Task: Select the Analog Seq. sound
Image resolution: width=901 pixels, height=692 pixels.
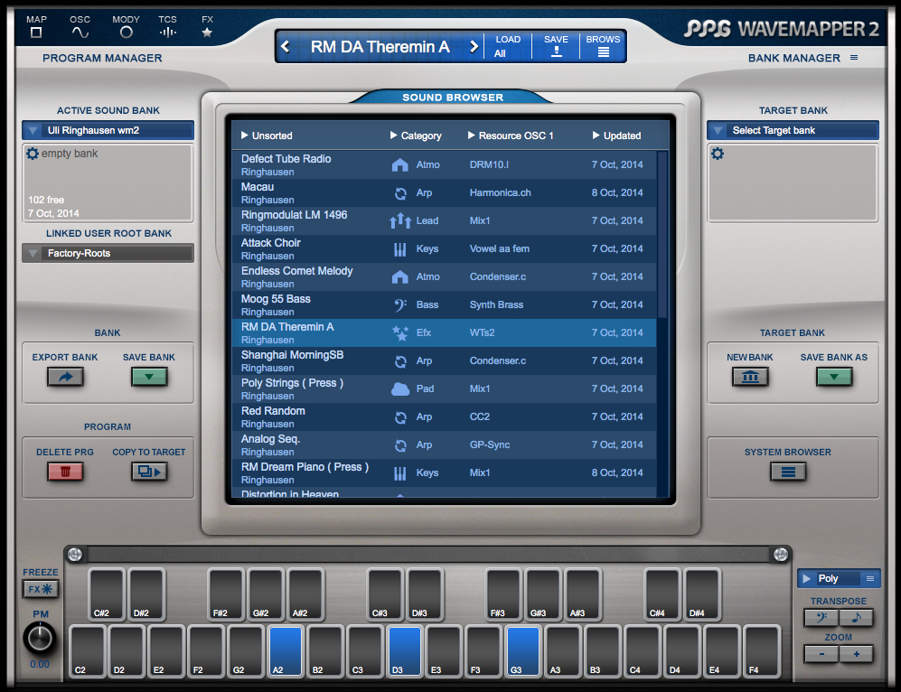Action: click(445, 445)
